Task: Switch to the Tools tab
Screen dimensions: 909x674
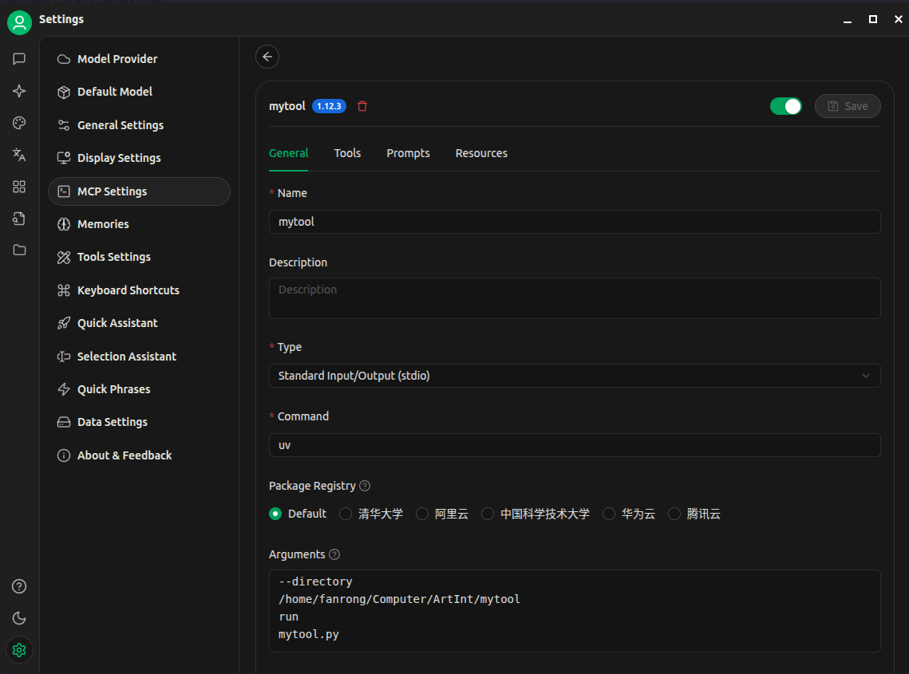Action: 347,153
